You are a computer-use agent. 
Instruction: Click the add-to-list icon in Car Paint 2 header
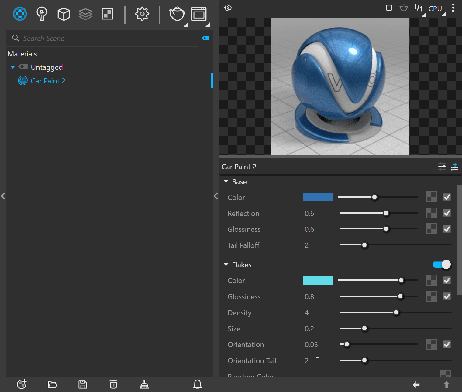(x=455, y=166)
